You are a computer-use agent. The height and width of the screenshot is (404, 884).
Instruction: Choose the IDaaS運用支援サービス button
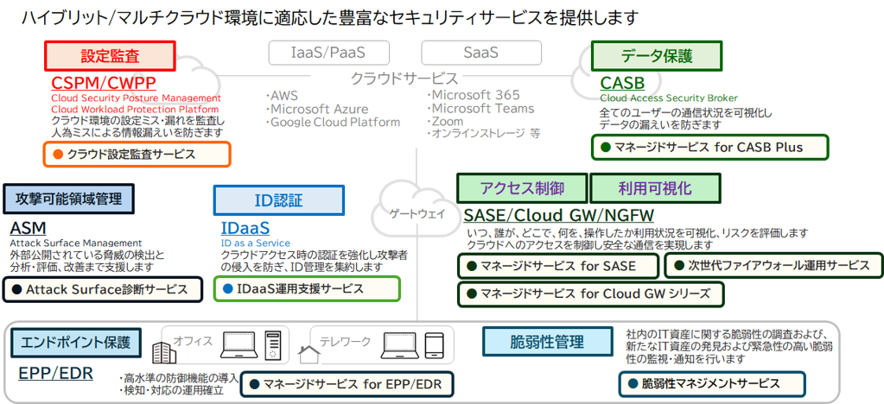(x=307, y=288)
